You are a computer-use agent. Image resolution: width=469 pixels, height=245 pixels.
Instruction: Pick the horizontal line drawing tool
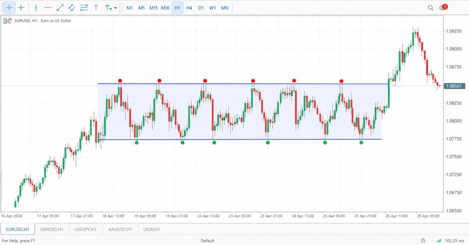point(48,7)
